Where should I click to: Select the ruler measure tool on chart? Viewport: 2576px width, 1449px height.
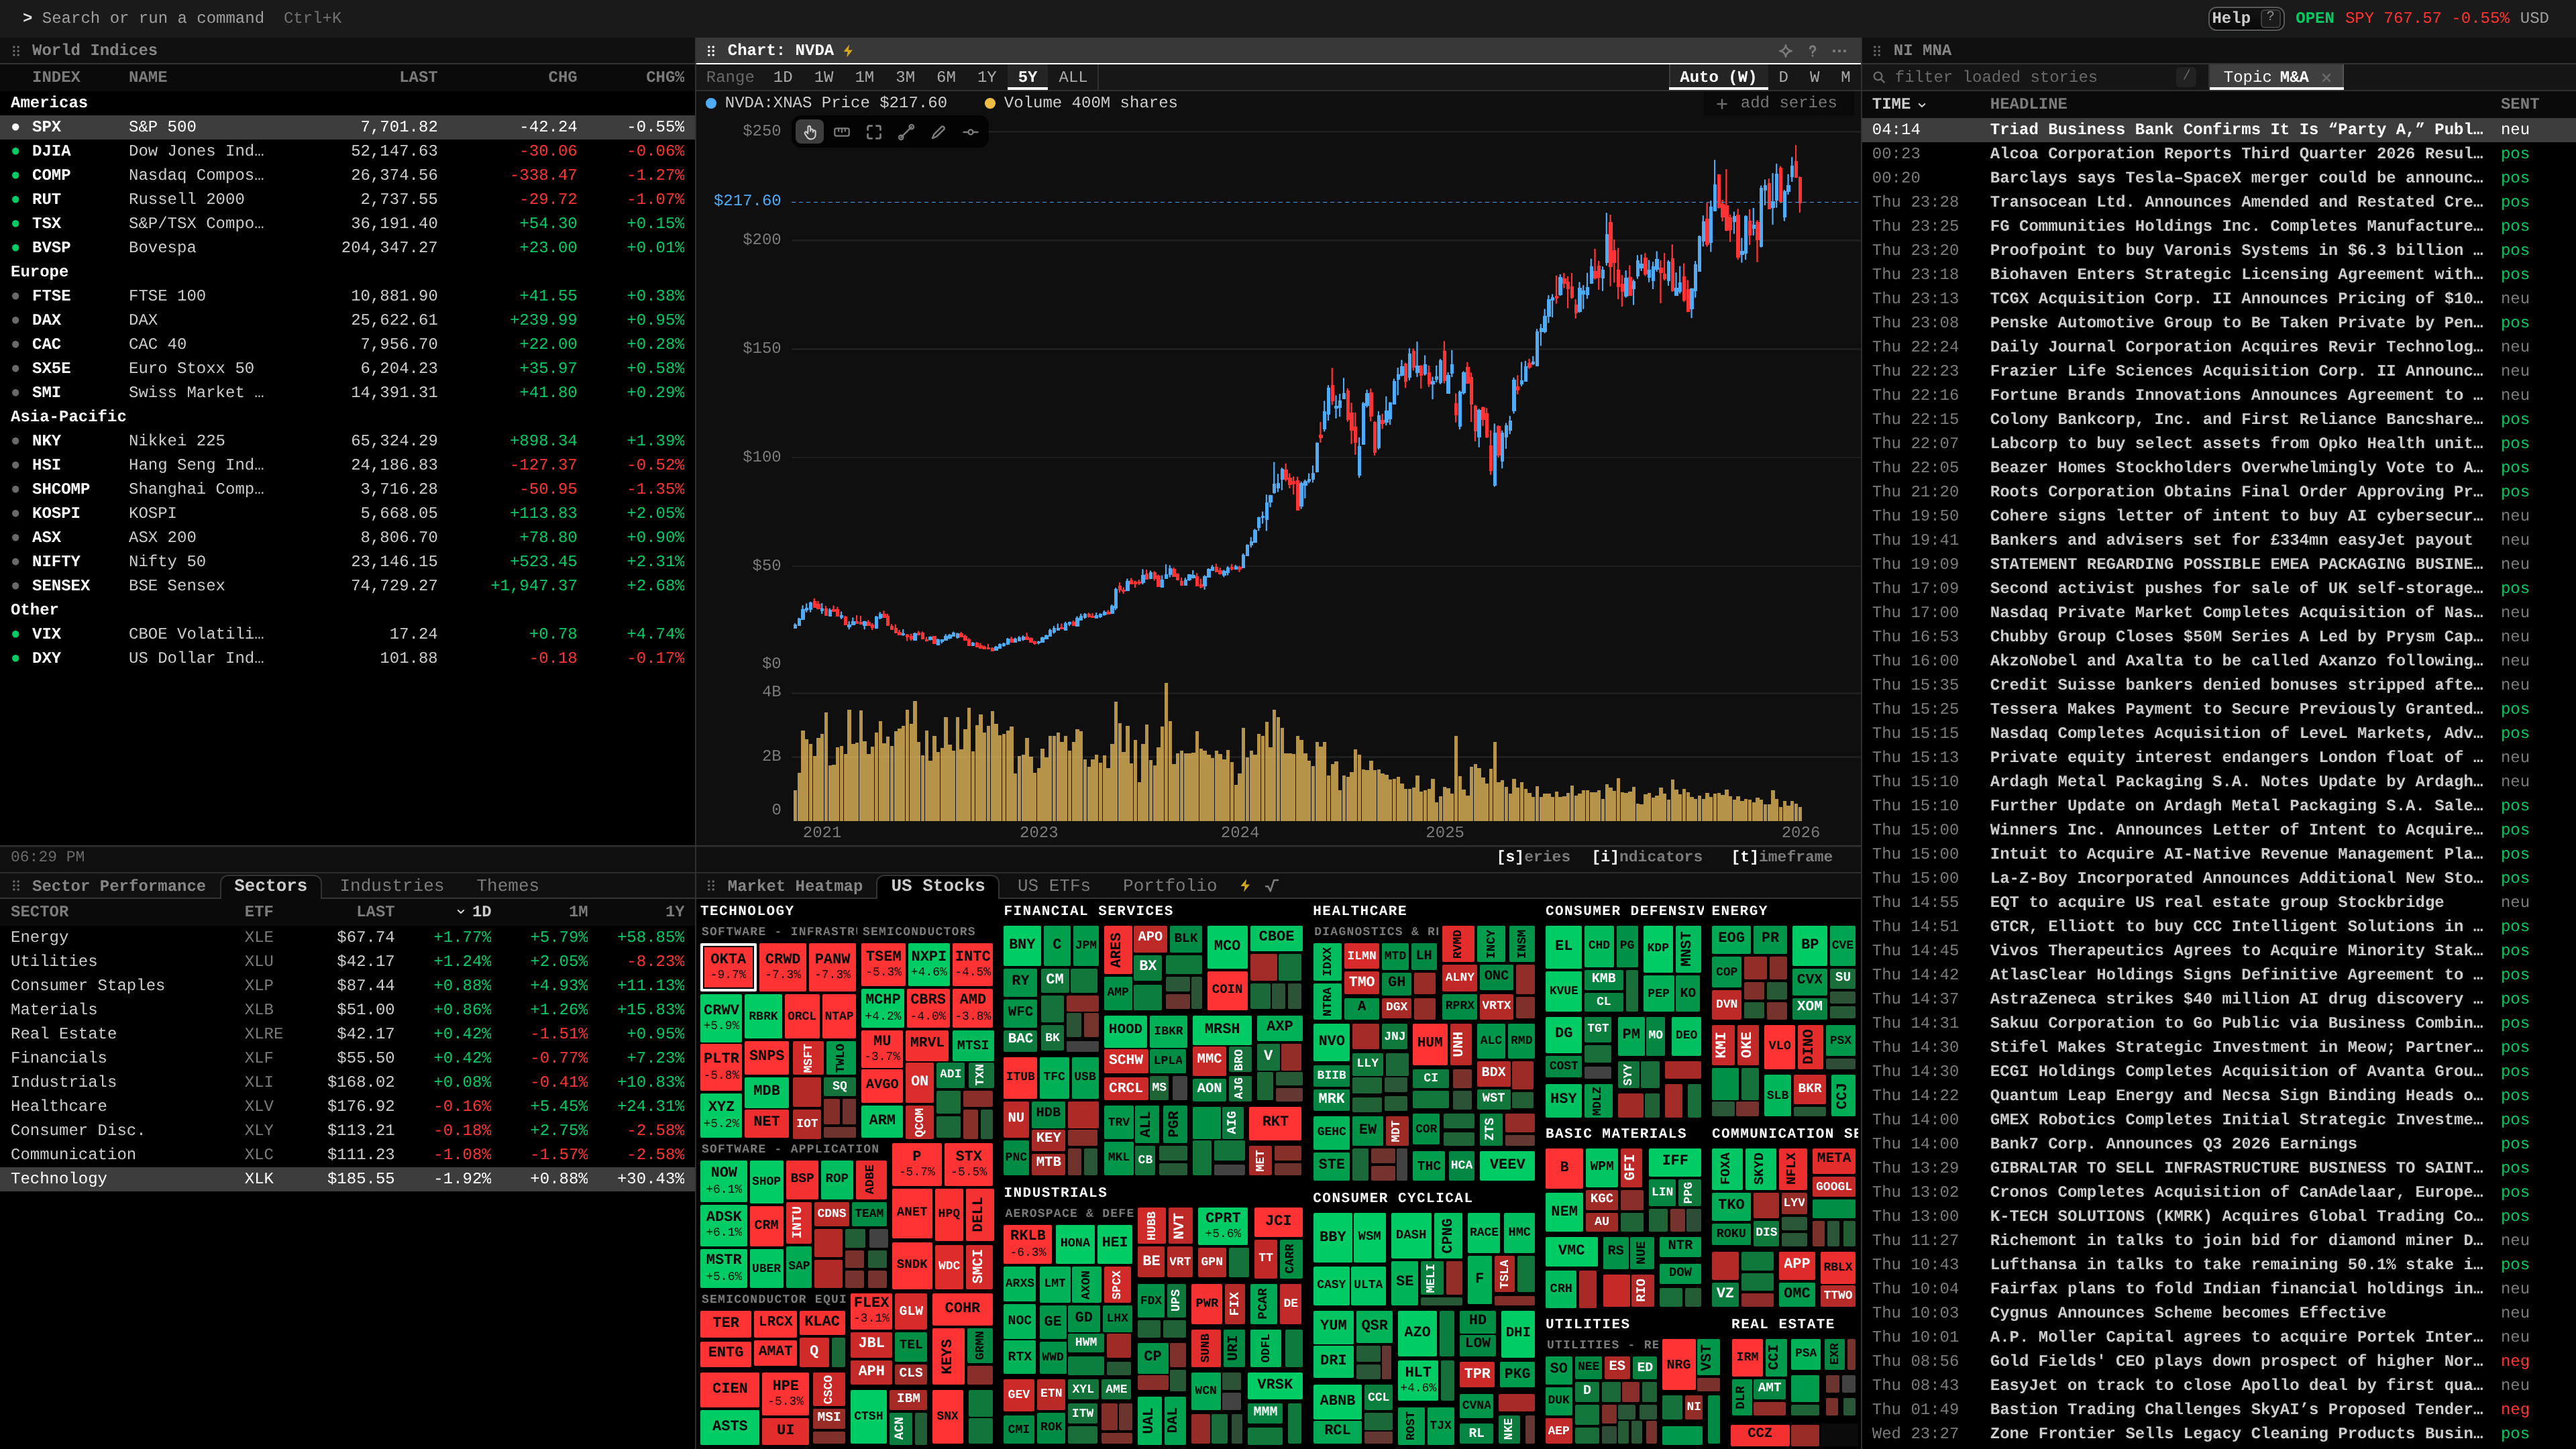click(842, 132)
